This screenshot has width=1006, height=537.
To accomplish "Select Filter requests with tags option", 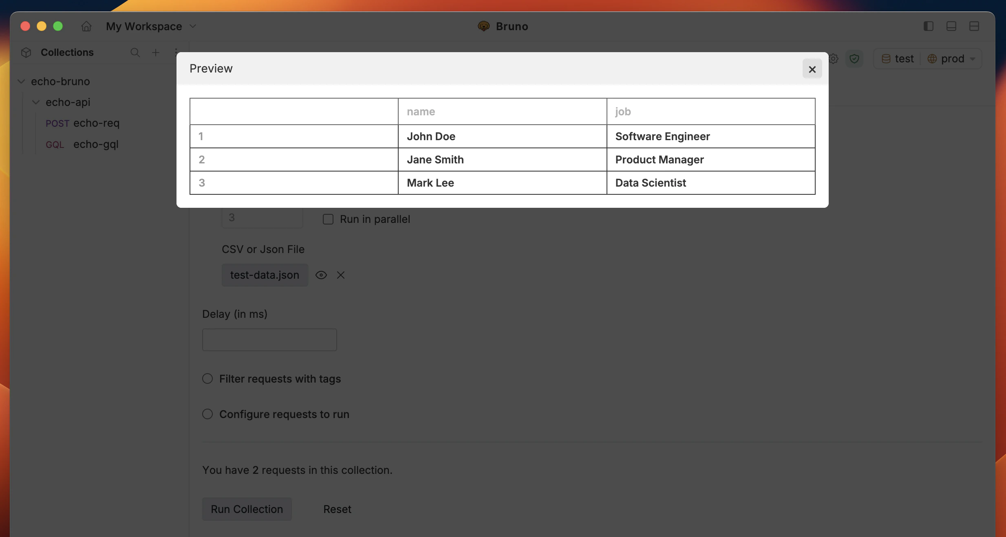I will pyautogui.click(x=208, y=379).
